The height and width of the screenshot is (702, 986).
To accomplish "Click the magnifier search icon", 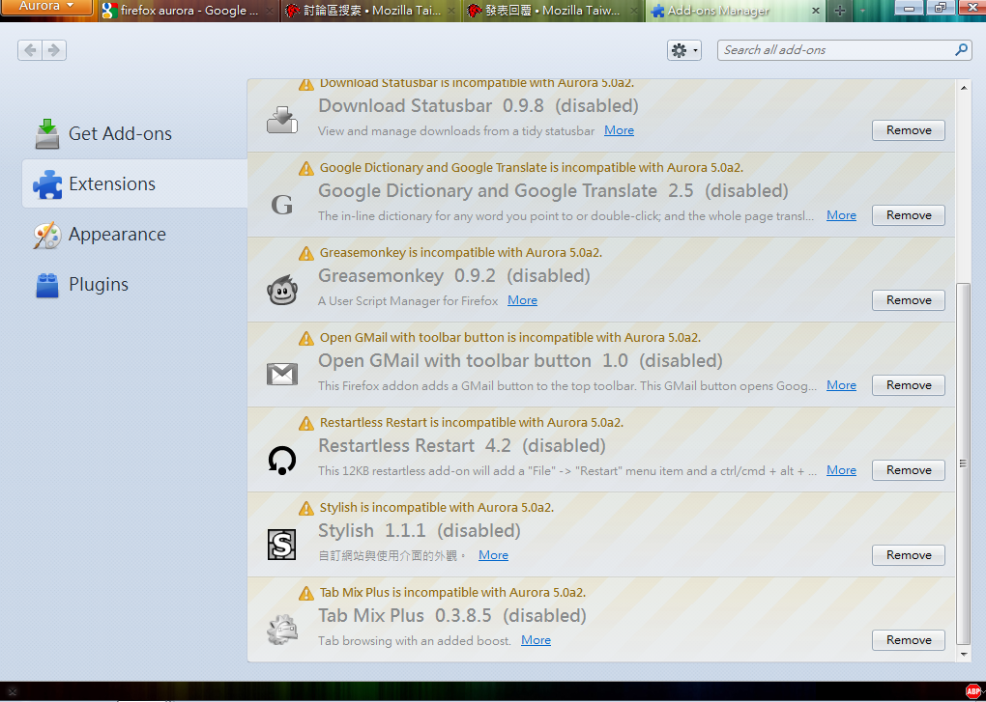I will 961,49.
